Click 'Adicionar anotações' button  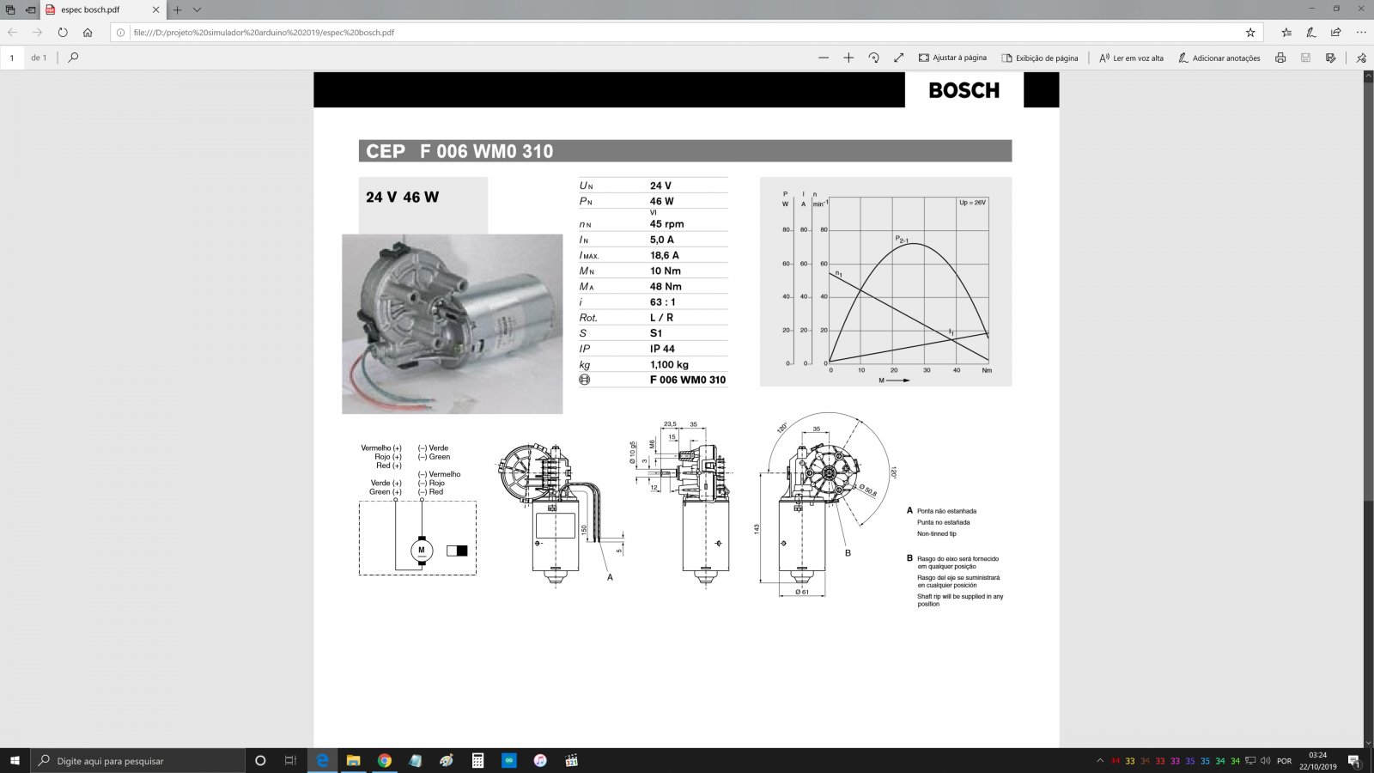1219,58
